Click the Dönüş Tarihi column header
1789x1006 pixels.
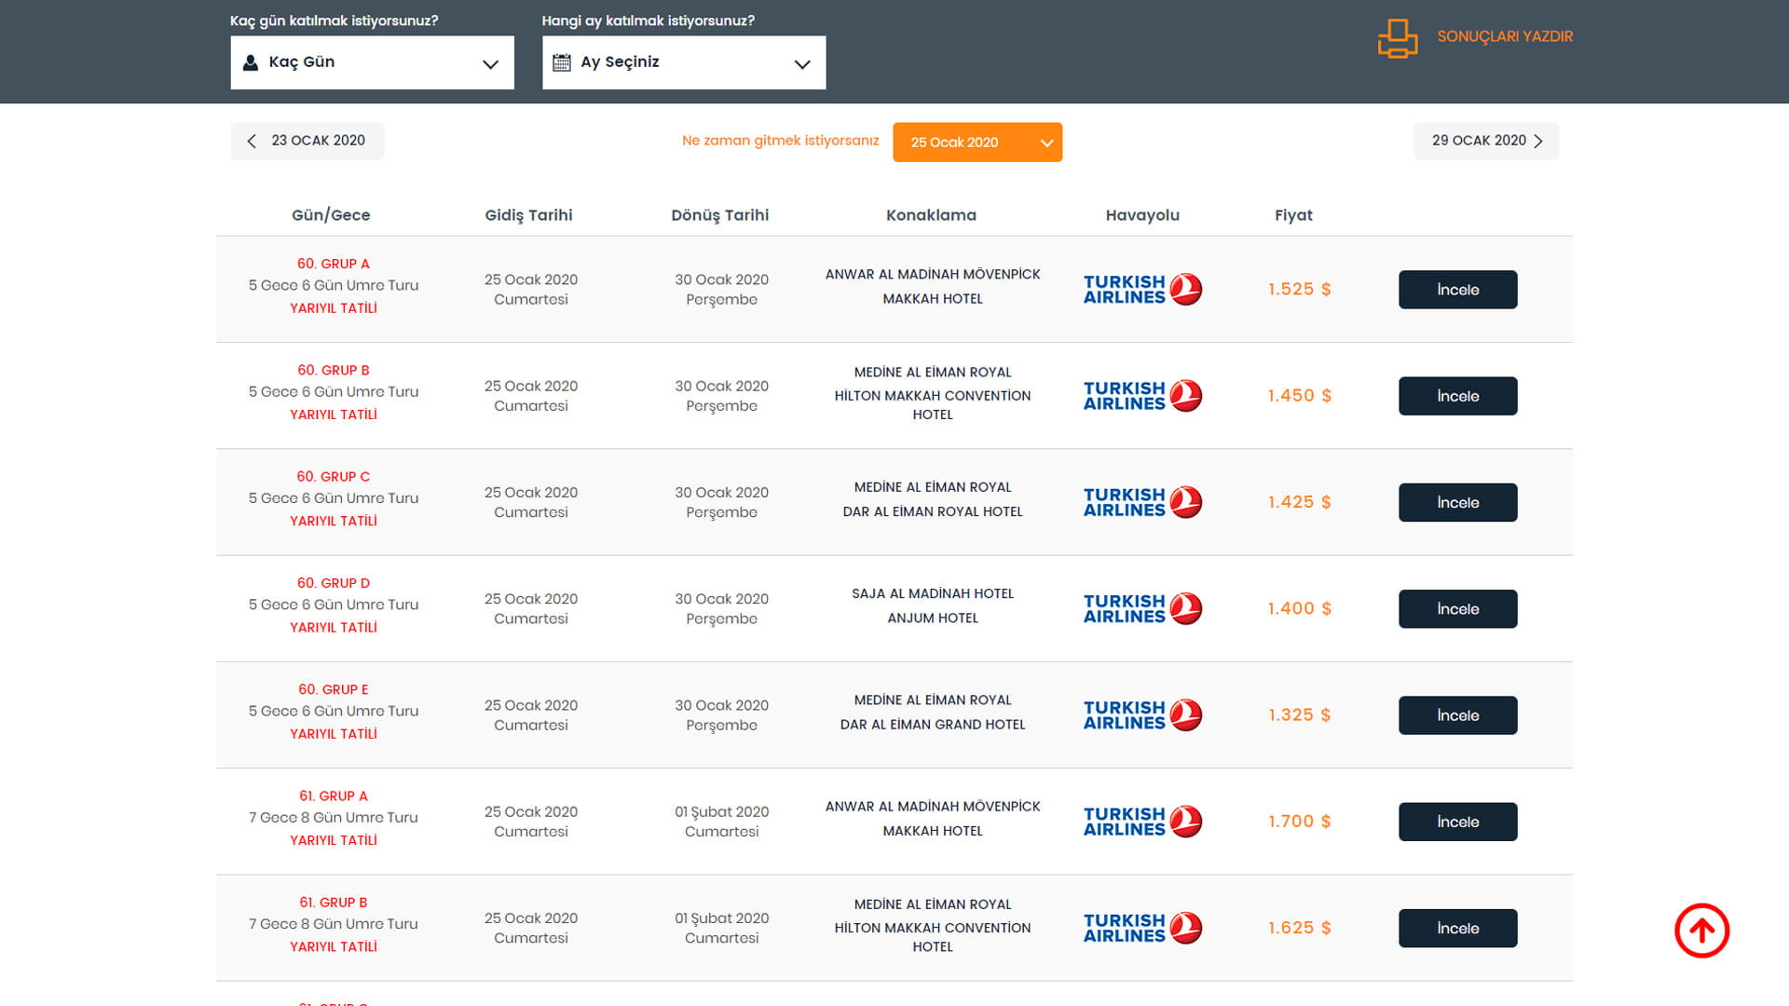click(x=720, y=215)
